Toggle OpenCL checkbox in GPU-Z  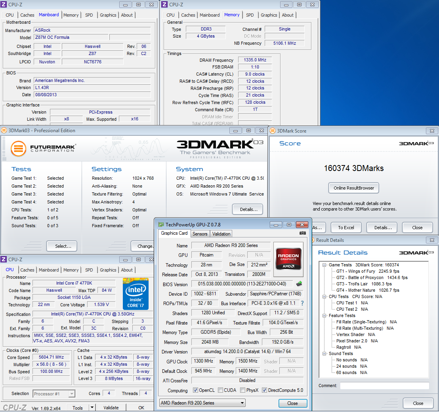195,390
